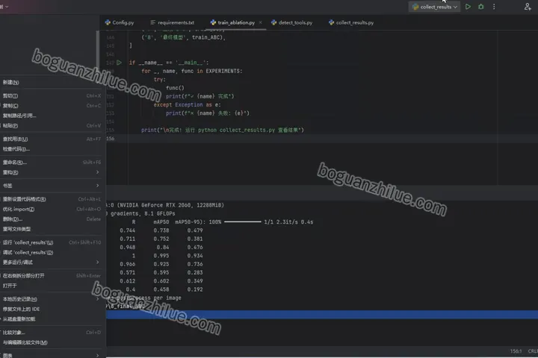Image resolution: width=538 pixels, height=358 pixels.
Task: Click the 0.934 value in console output
Action: [195, 256]
